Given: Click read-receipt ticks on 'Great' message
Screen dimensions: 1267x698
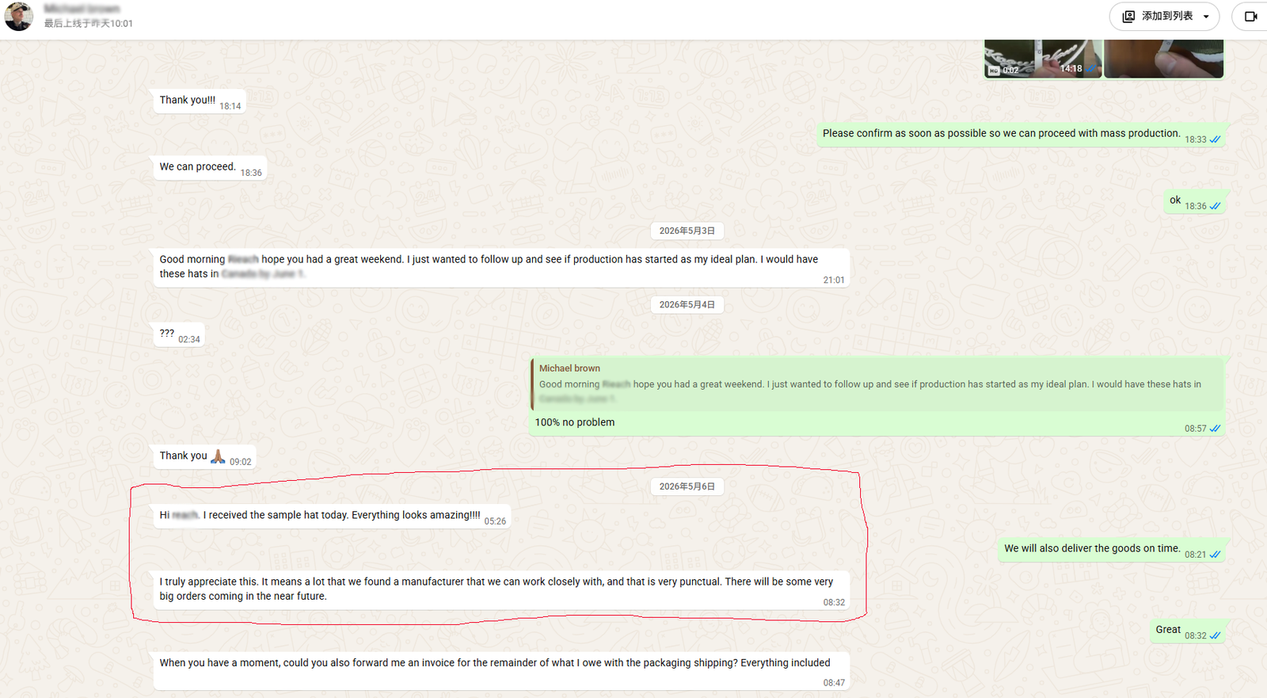Looking at the screenshot, I should tap(1215, 635).
